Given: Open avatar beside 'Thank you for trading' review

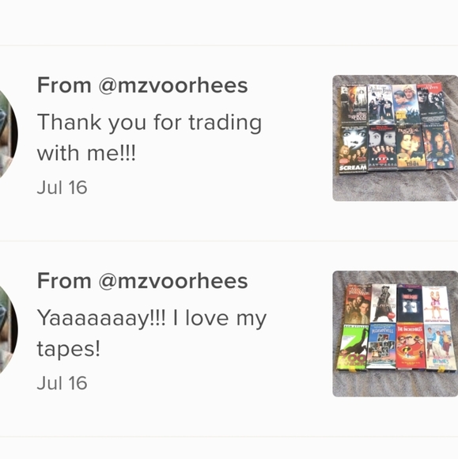Looking at the screenshot, I should pyautogui.click(x=7, y=135).
